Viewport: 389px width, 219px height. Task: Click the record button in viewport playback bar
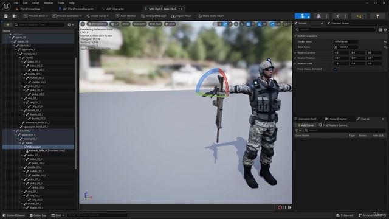click(x=280, y=207)
